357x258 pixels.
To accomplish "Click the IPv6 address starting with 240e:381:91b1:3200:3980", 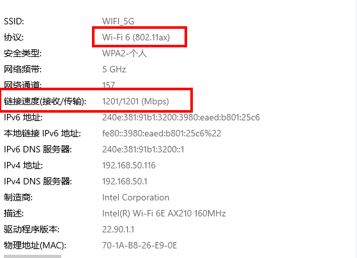I will click(x=181, y=117).
